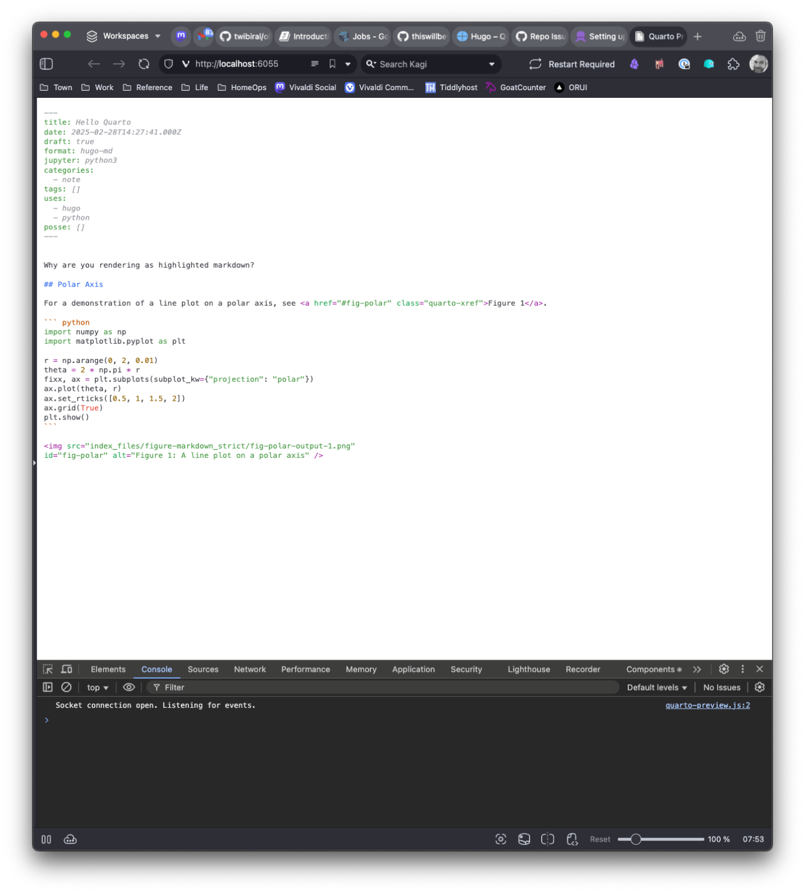This screenshot has width=805, height=894.
Task: Click the console Filter field
Action: [383, 688]
